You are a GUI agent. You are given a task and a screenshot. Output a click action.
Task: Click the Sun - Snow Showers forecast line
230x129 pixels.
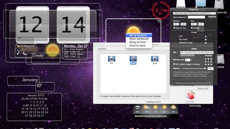coord(74,49)
